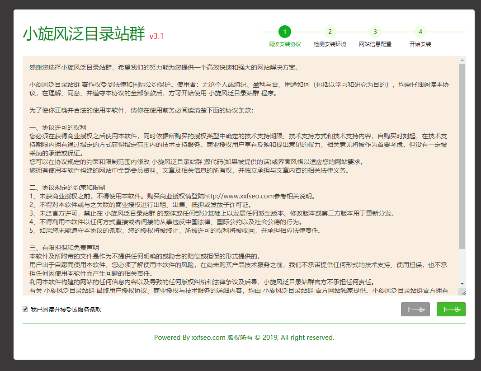
Task: Click the agreement text scrollbar thumb
Action: pyautogui.click(x=462, y=156)
